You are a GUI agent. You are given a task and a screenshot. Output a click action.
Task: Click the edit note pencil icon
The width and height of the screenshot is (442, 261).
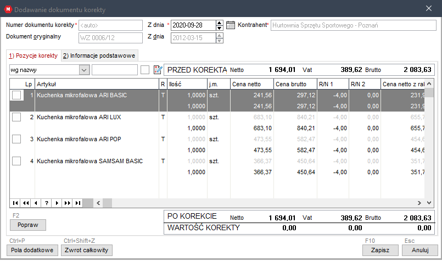tap(158, 70)
